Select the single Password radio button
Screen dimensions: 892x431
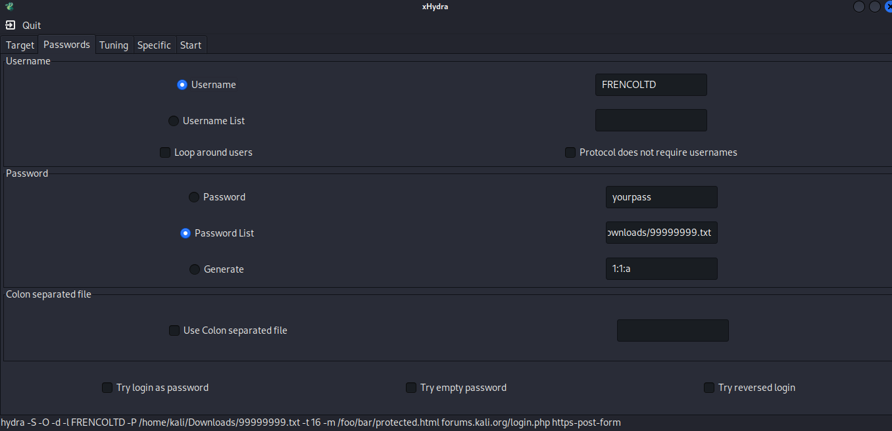194,197
